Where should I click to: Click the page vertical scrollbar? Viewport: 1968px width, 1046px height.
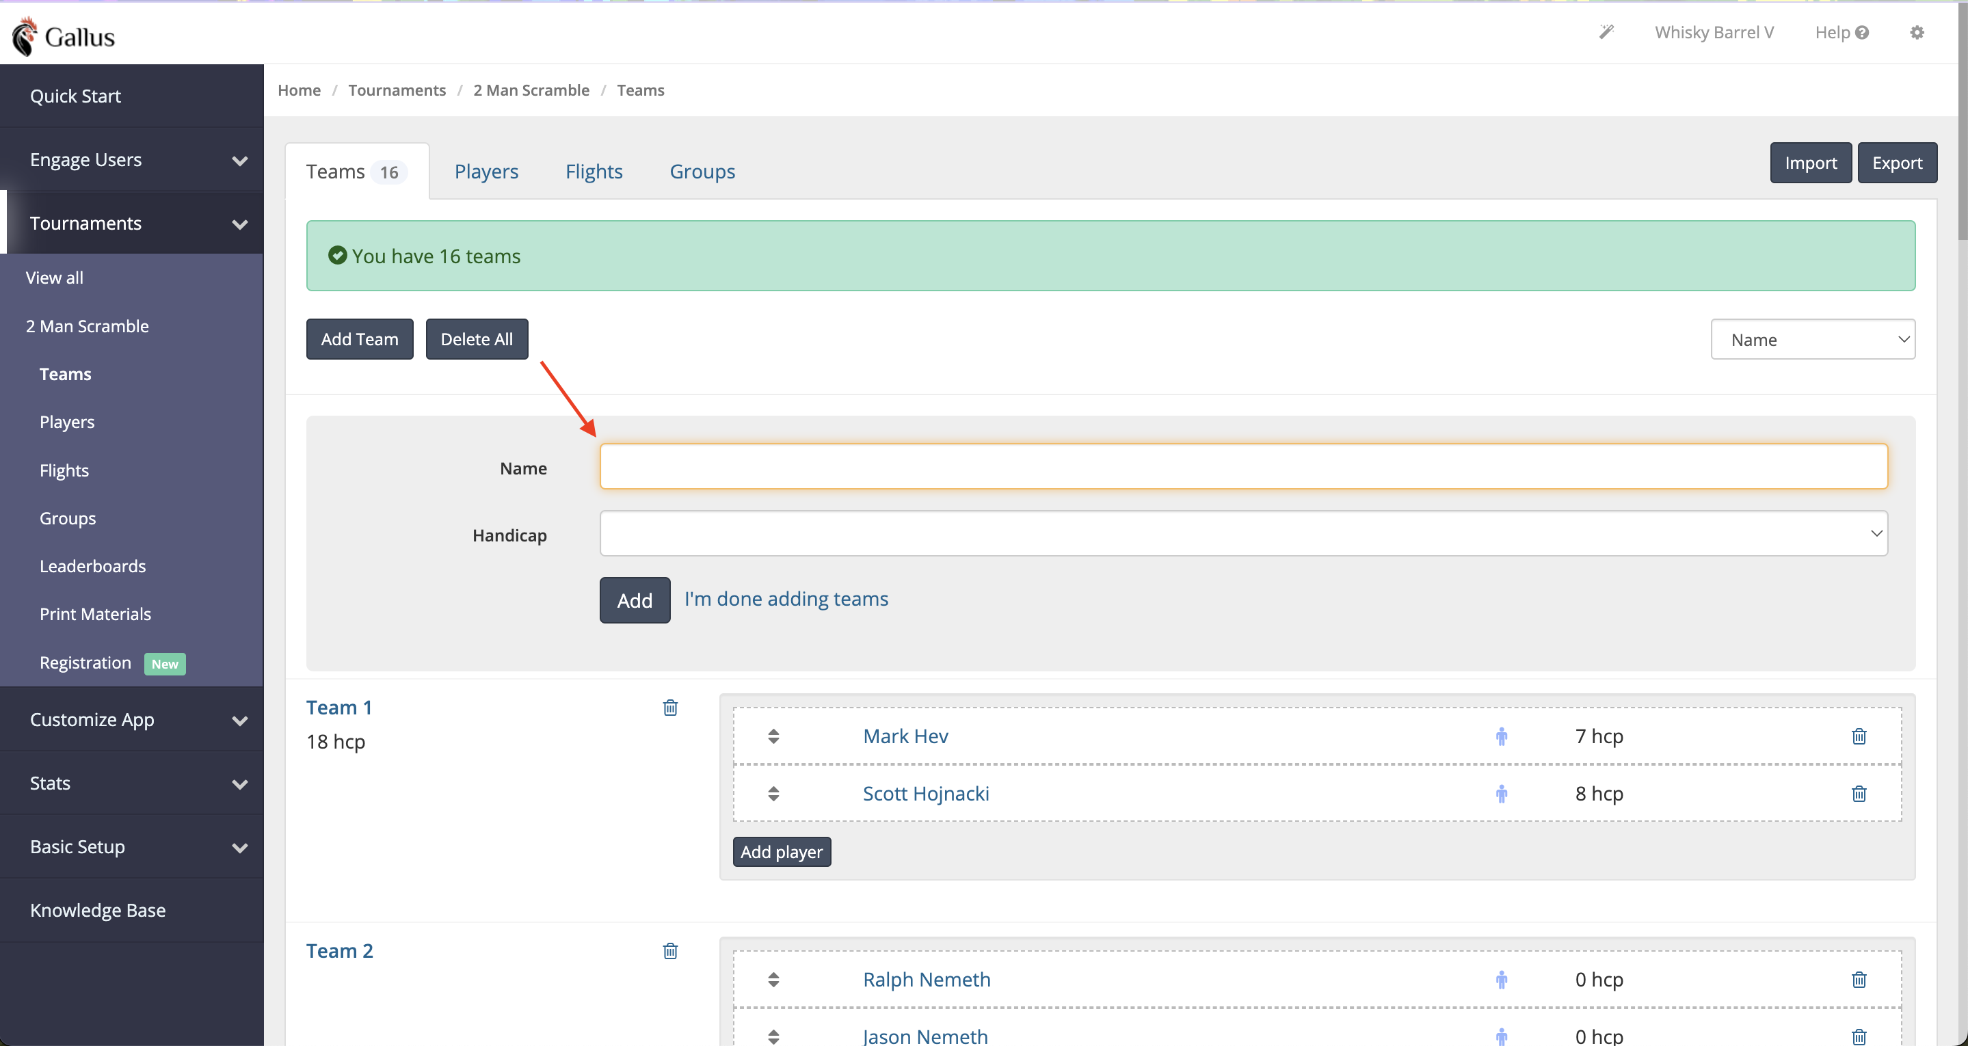coord(1962,122)
